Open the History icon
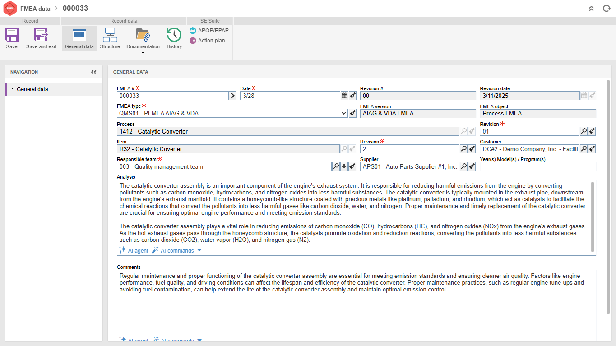The width and height of the screenshot is (616, 346). coord(174,35)
